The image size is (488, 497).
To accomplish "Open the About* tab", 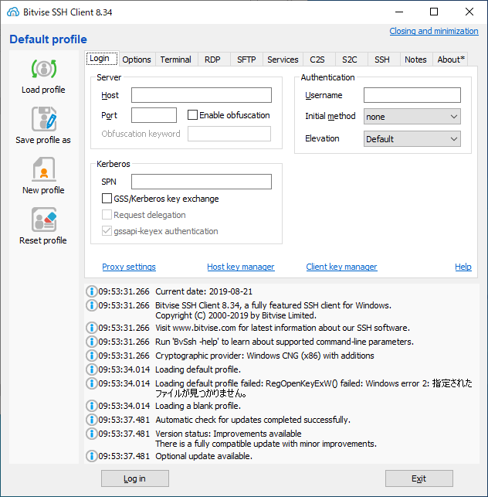I will point(451,60).
